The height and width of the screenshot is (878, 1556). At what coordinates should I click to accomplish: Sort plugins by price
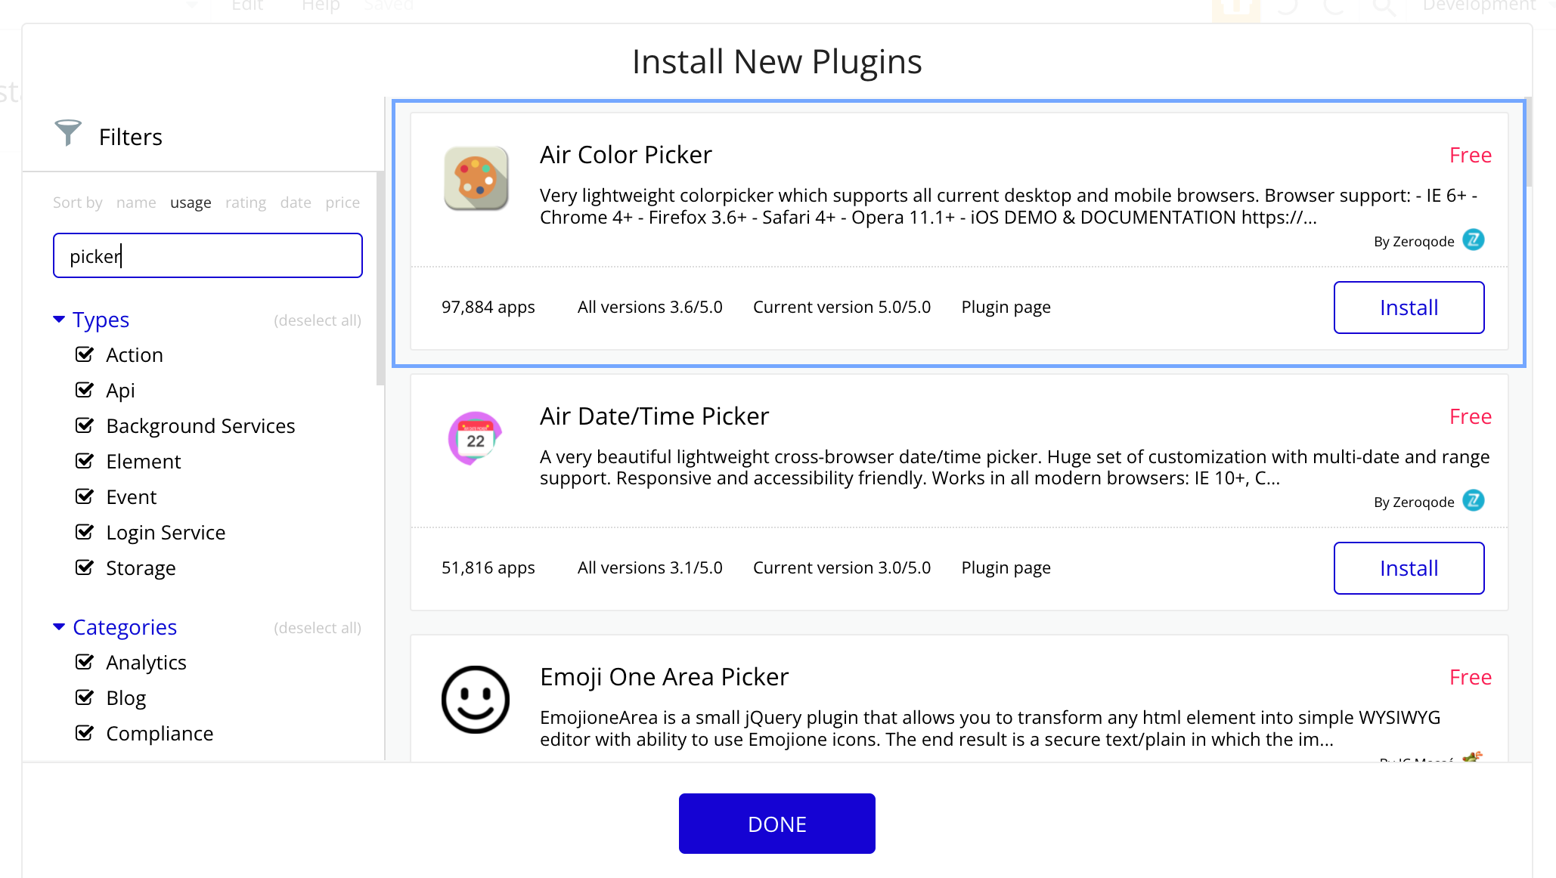click(x=343, y=202)
